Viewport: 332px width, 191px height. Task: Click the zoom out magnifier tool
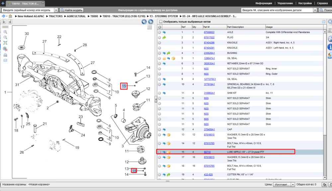click(x=5, y=37)
